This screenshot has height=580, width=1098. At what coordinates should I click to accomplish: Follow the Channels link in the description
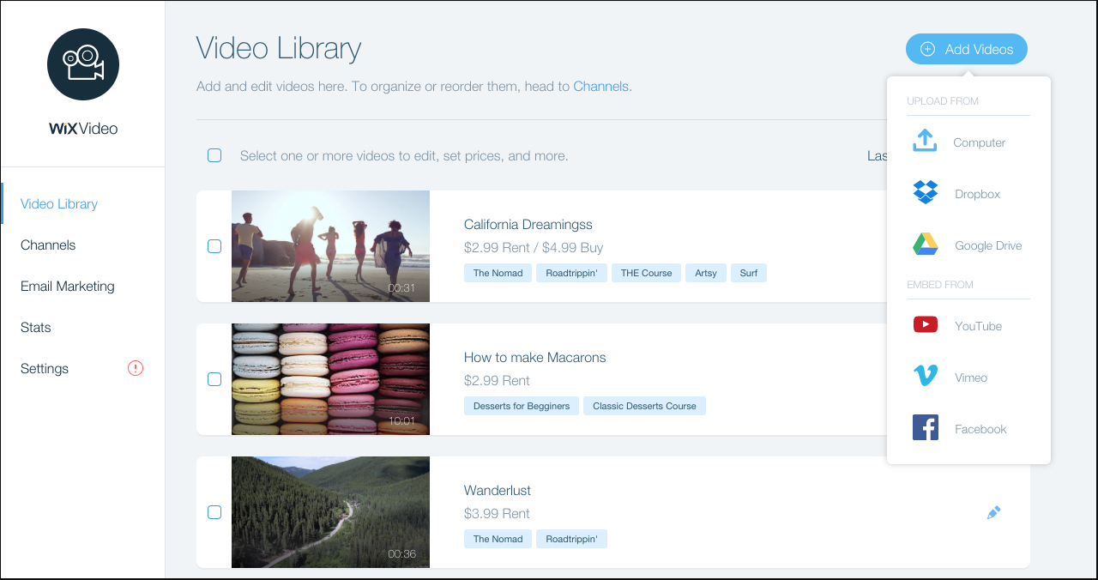pyautogui.click(x=600, y=86)
